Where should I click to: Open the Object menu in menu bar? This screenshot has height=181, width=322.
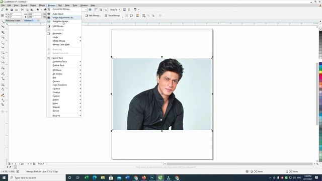33,6
